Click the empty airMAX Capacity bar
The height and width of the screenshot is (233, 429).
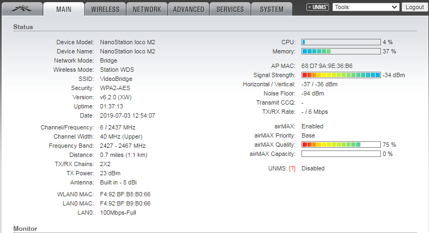(340, 154)
